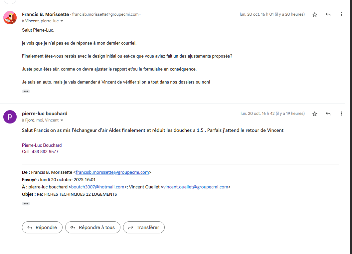This screenshot has width=352, height=254.
Task: Open more options for pierre-luc's message
Action: pos(341,114)
